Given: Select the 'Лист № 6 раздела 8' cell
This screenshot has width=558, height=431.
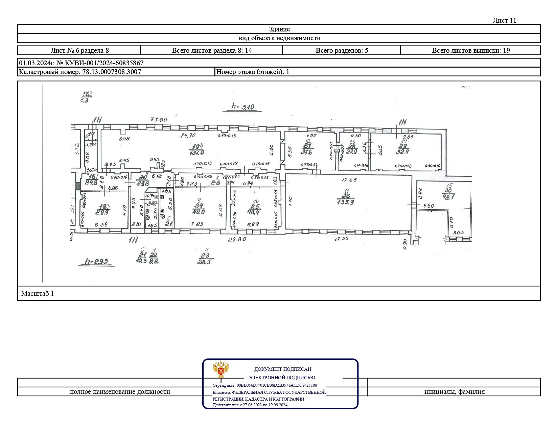Looking at the screenshot, I should coord(79,50).
